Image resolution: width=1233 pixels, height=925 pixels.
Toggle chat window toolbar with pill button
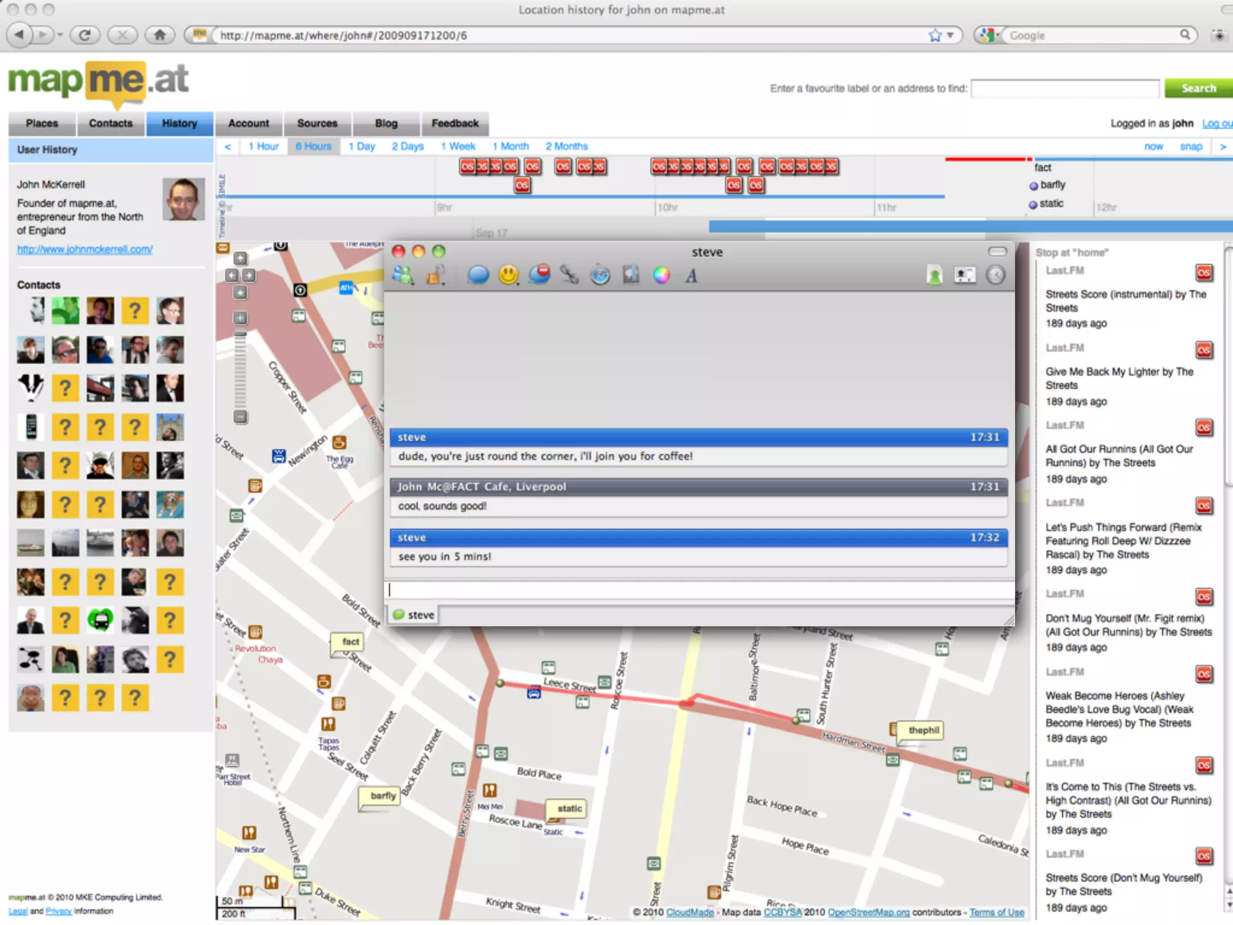tap(998, 251)
